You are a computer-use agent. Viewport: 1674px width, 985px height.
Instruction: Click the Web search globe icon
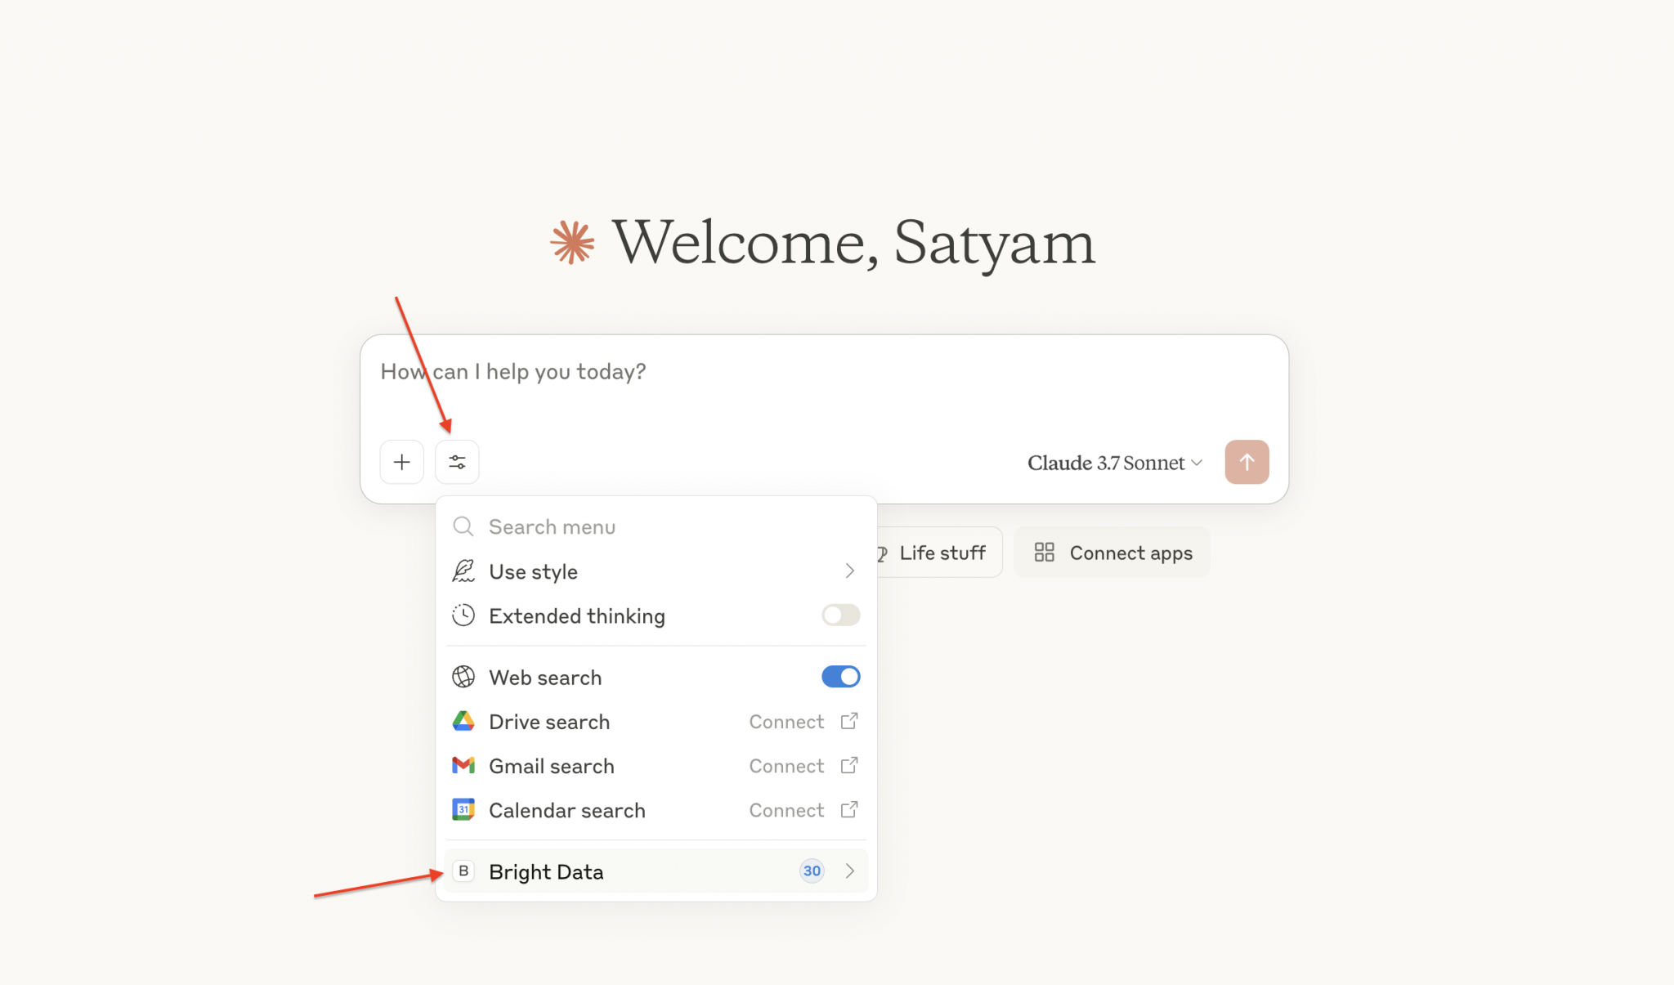click(463, 677)
